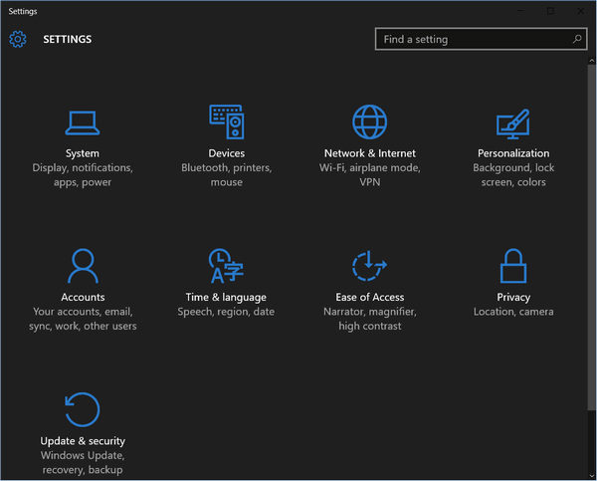
Task: Open the Privacy padlock icon
Action: [513, 266]
